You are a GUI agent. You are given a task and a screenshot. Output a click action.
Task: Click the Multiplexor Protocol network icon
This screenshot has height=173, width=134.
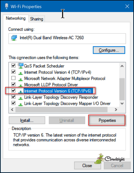21,79
